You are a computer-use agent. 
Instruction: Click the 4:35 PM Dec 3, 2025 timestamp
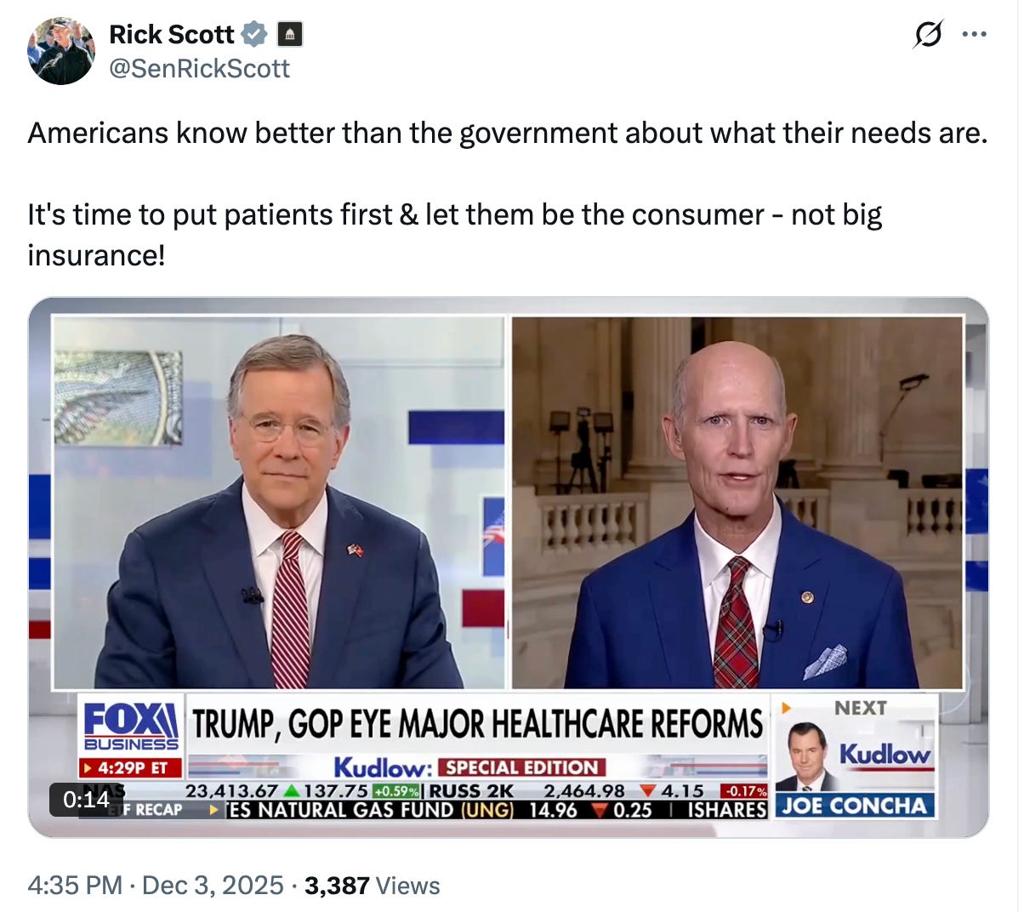[156, 885]
